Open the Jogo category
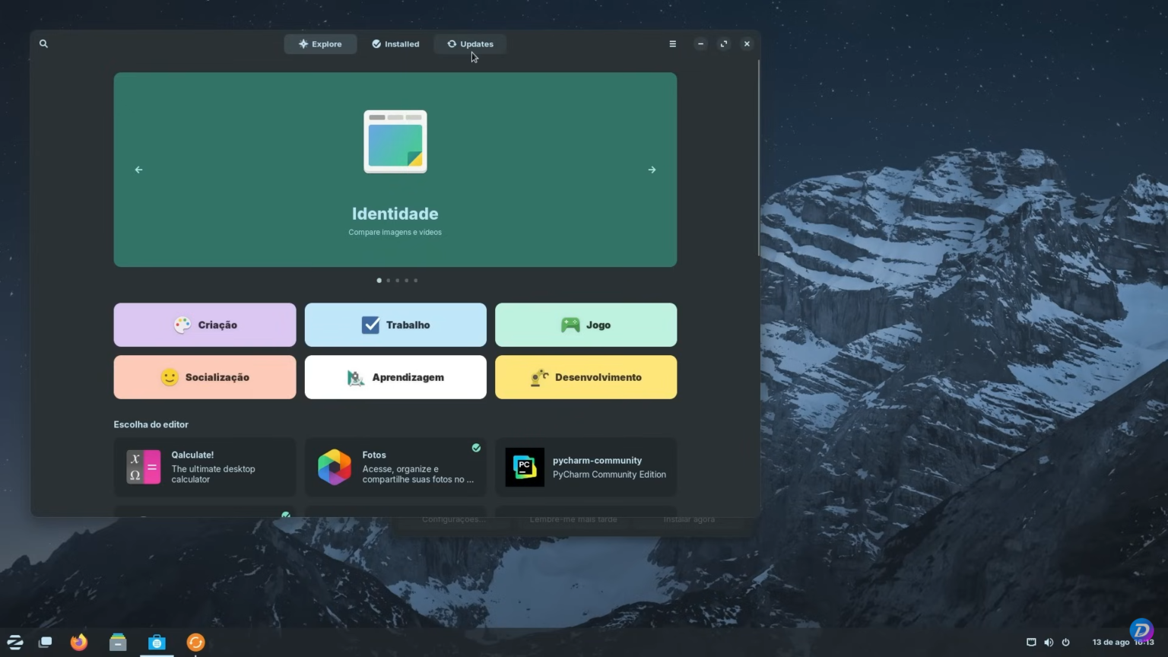The height and width of the screenshot is (657, 1168). tap(586, 325)
